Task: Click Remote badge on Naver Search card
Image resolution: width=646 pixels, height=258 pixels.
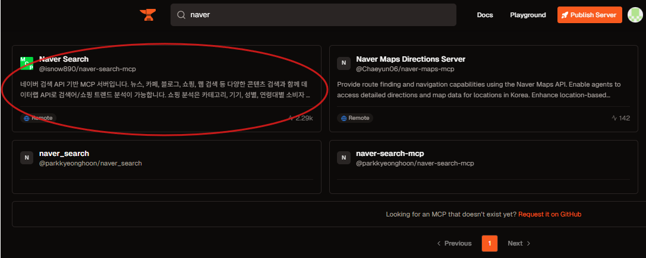Action: 38,118
